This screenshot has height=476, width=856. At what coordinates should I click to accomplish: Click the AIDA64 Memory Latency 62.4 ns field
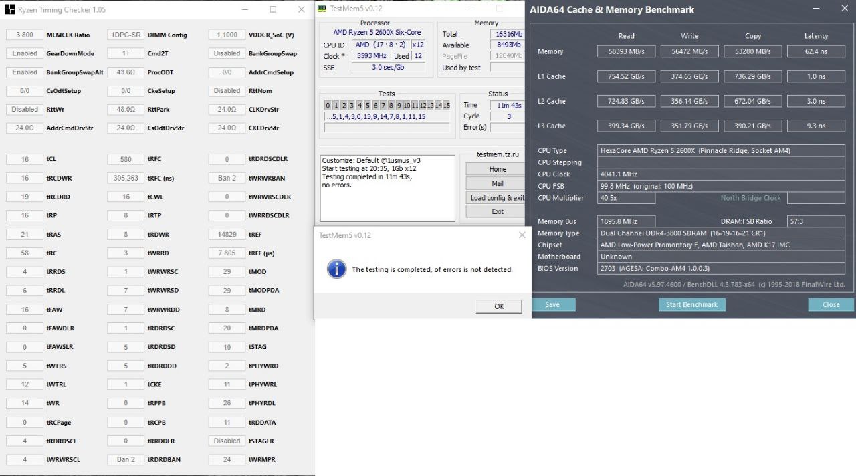coord(816,51)
